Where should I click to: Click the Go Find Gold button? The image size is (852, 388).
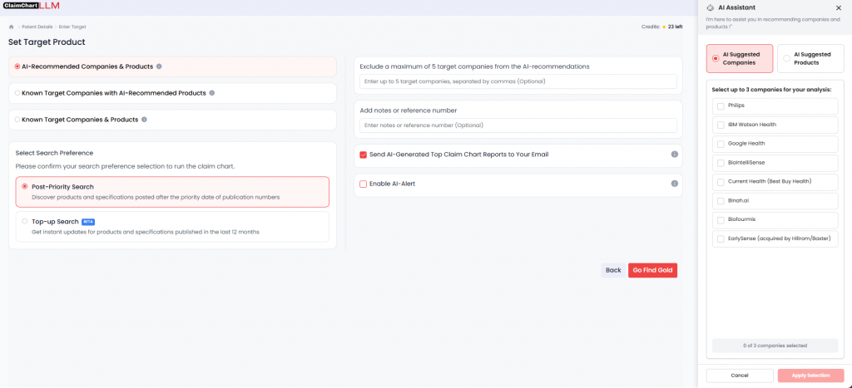(x=652, y=270)
